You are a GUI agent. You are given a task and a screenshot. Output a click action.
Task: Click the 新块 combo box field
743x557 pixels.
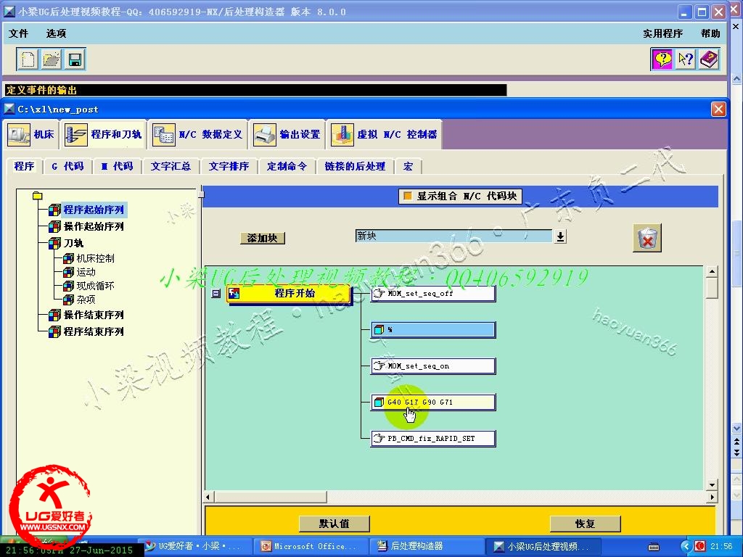pyautogui.click(x=453, y=236)
